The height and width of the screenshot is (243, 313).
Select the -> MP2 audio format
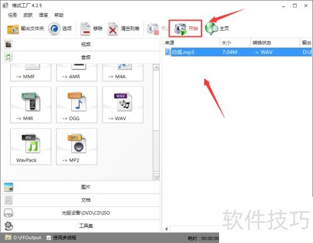(77, 147)
